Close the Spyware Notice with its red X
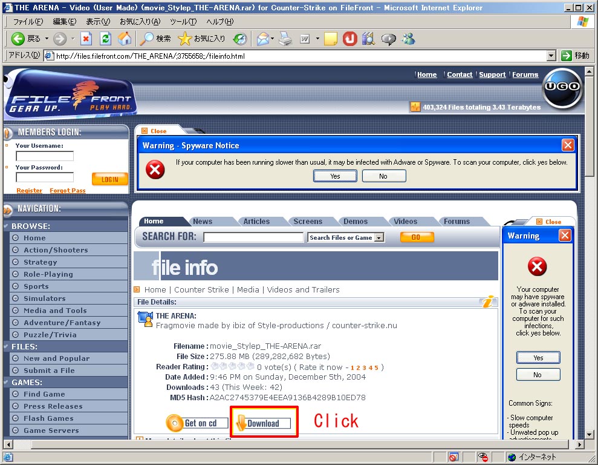Image resolution: width=598 pixels, height=465 pixels. coord(568,145)
